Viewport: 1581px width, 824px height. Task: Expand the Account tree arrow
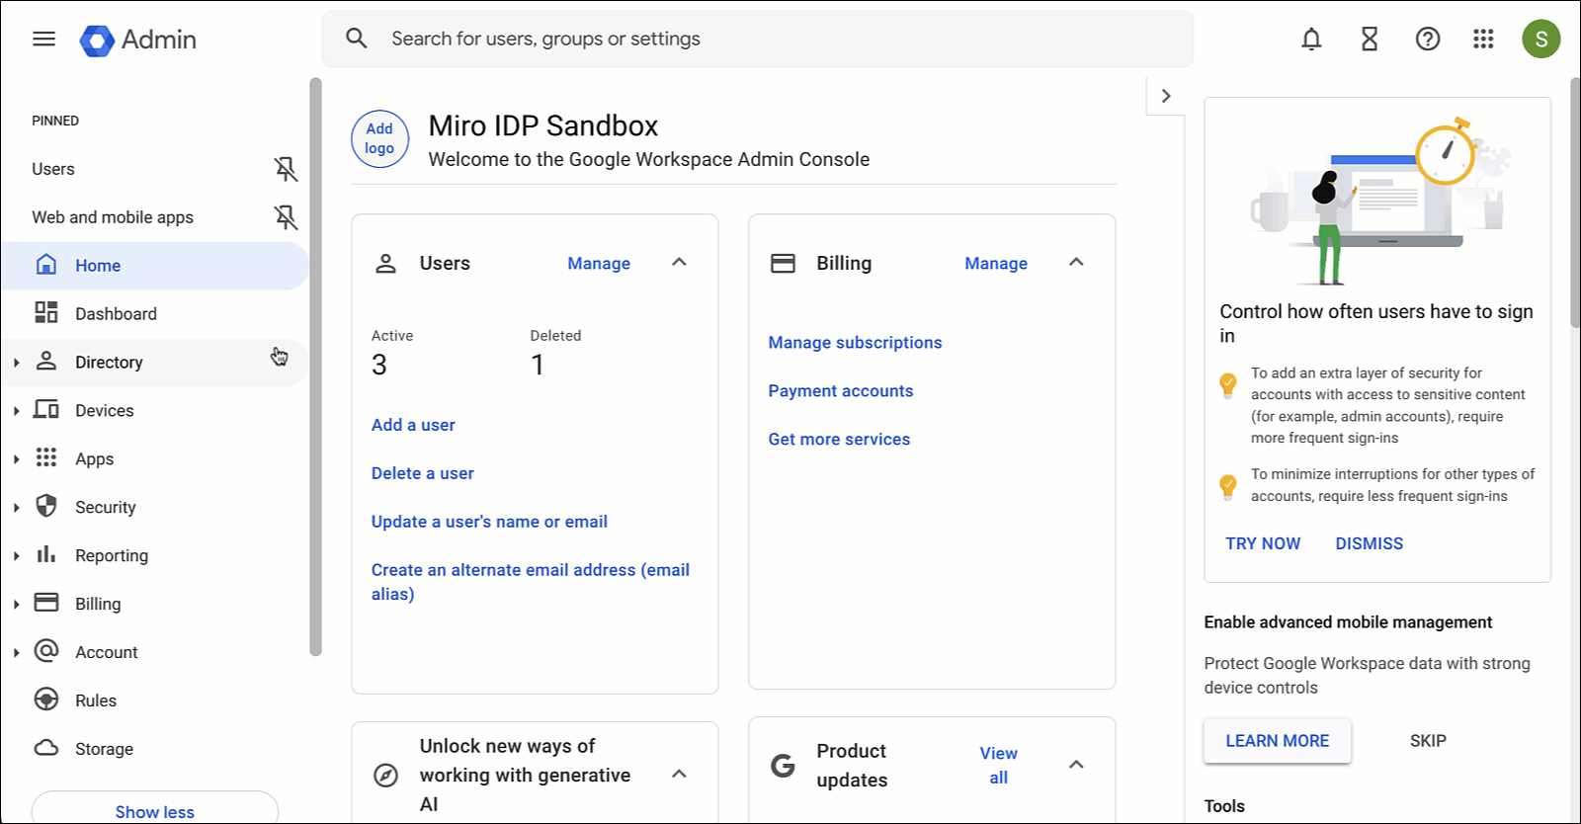point(17,653)
